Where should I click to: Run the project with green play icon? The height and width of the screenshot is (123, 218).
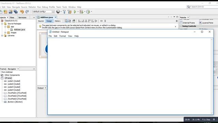coord(75,12)
